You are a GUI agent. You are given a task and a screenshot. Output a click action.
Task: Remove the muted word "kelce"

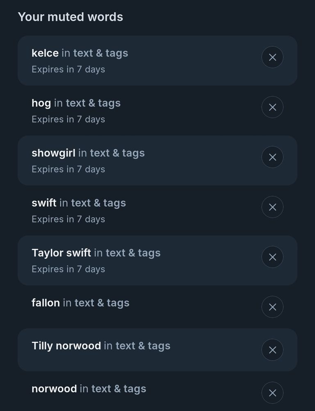[272, 57]
